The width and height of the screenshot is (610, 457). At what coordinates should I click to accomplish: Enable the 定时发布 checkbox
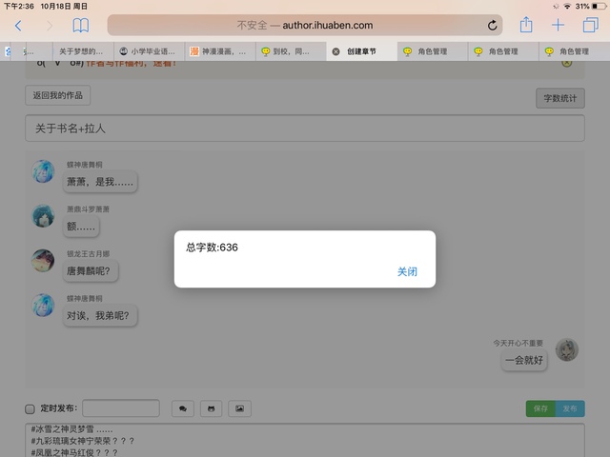coord(30,408)
